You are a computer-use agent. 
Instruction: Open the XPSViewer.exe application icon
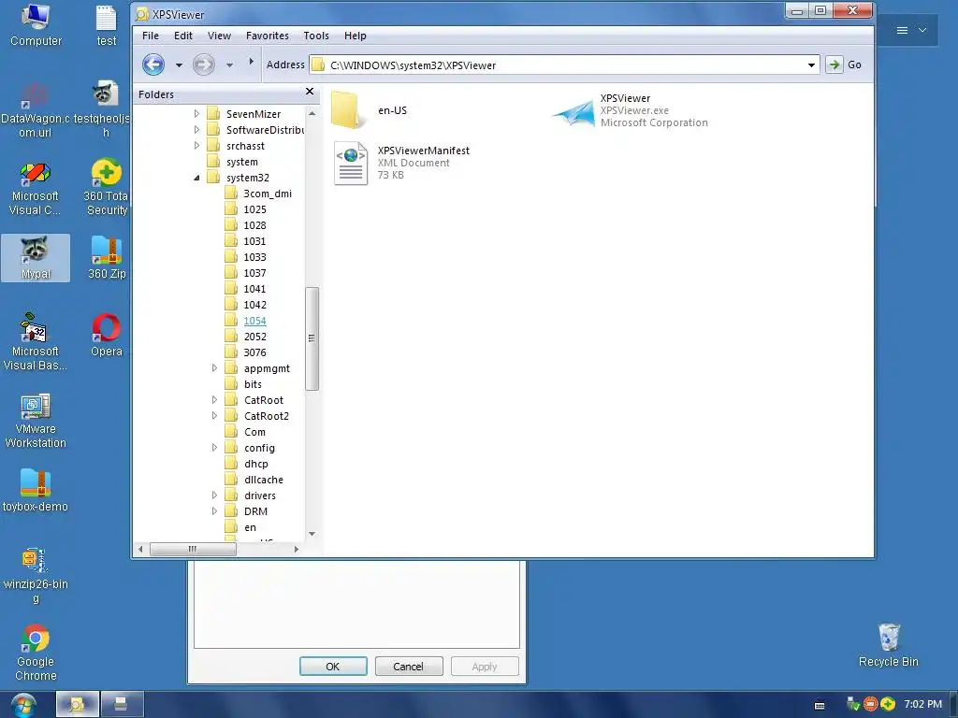click(573, 112)
